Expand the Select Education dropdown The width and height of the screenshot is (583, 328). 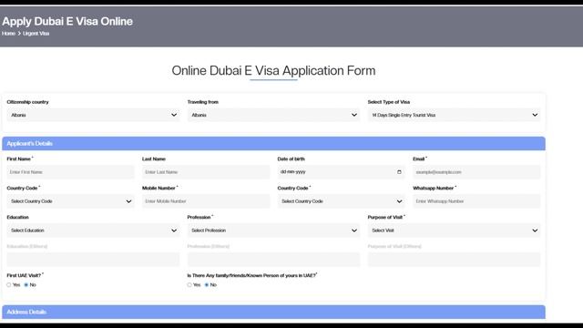point(93,231)
